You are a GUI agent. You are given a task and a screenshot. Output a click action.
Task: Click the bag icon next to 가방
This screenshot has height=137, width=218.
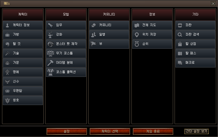point(7,35)
